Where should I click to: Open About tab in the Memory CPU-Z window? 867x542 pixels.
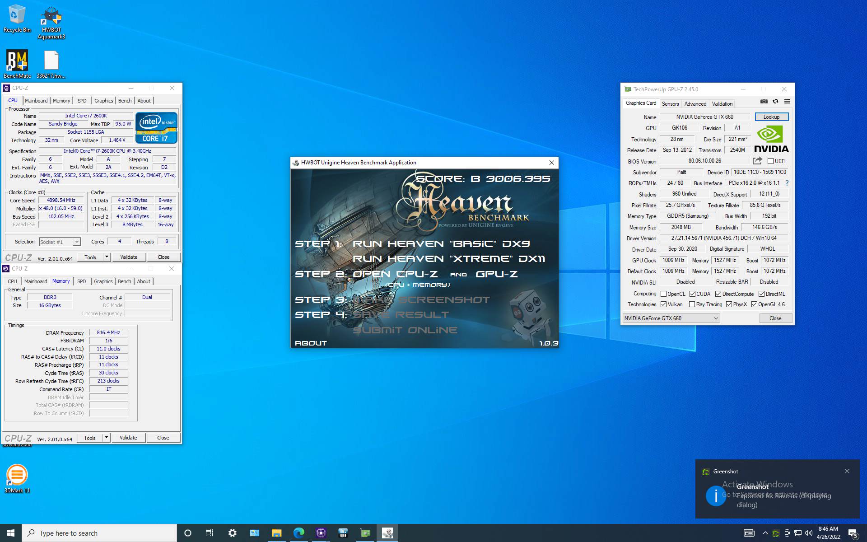click(144, 281)
